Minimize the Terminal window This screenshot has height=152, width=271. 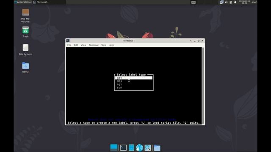(195, 41)
